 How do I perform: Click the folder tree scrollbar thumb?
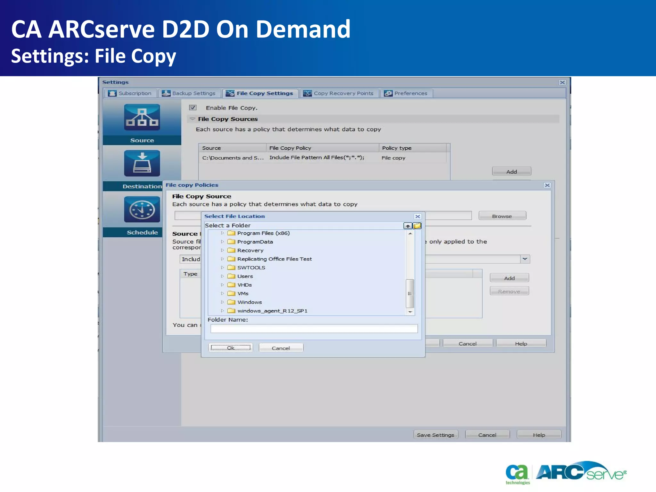coord(410,293)
